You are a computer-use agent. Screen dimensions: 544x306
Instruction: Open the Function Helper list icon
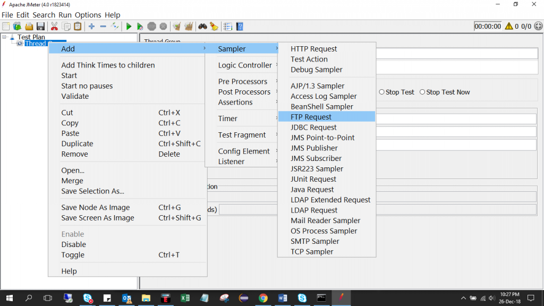point(228,27)
